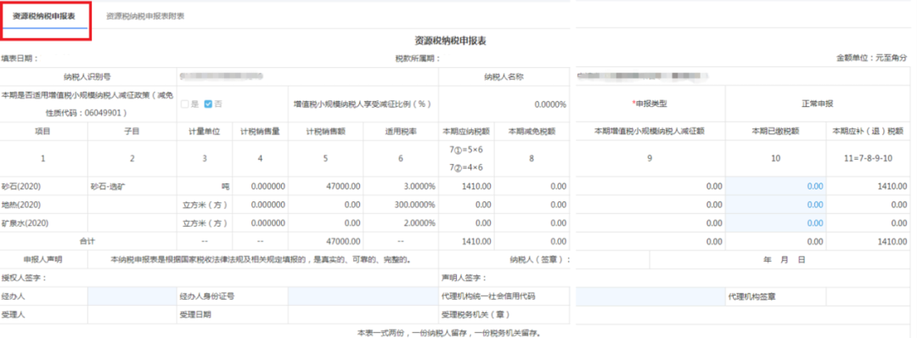Click the 计量单位 column header
This screenshot has width=917, height=338.
click(x=204, y=131)
